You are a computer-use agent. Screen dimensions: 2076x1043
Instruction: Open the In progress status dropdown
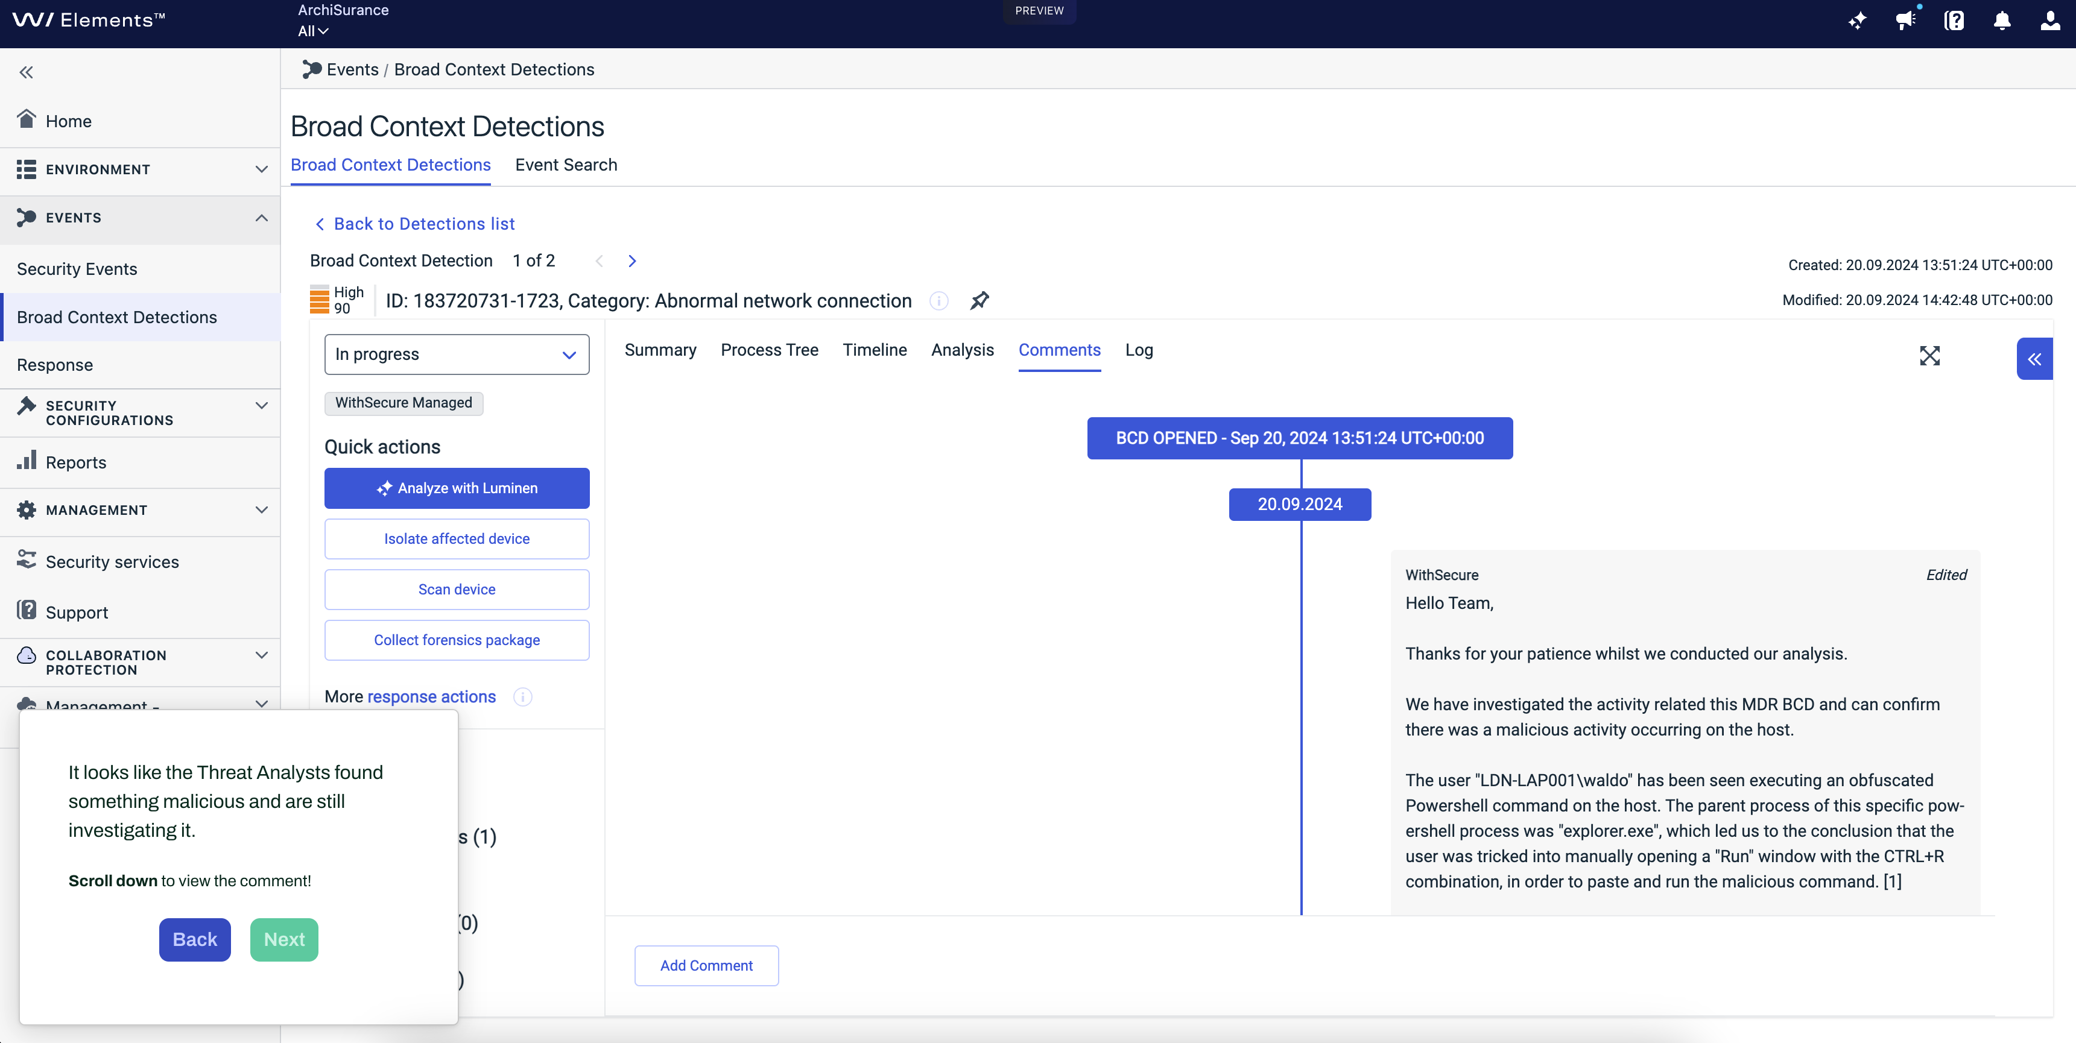coord(456,354)
